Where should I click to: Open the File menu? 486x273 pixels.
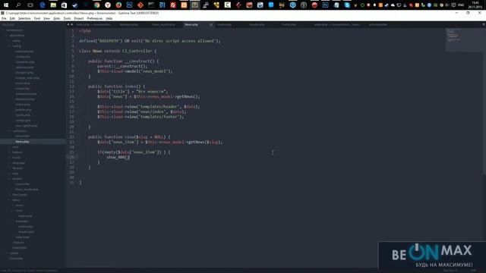pos(4,18)
